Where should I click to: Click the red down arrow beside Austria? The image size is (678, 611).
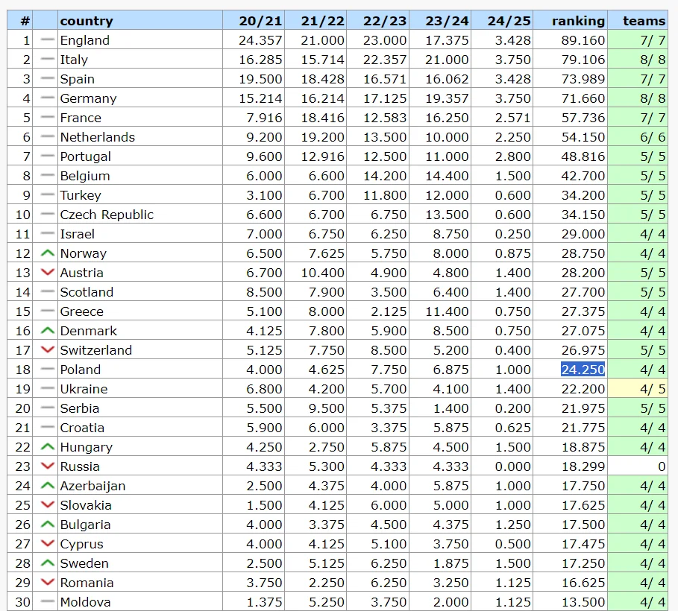click(48, 273)
